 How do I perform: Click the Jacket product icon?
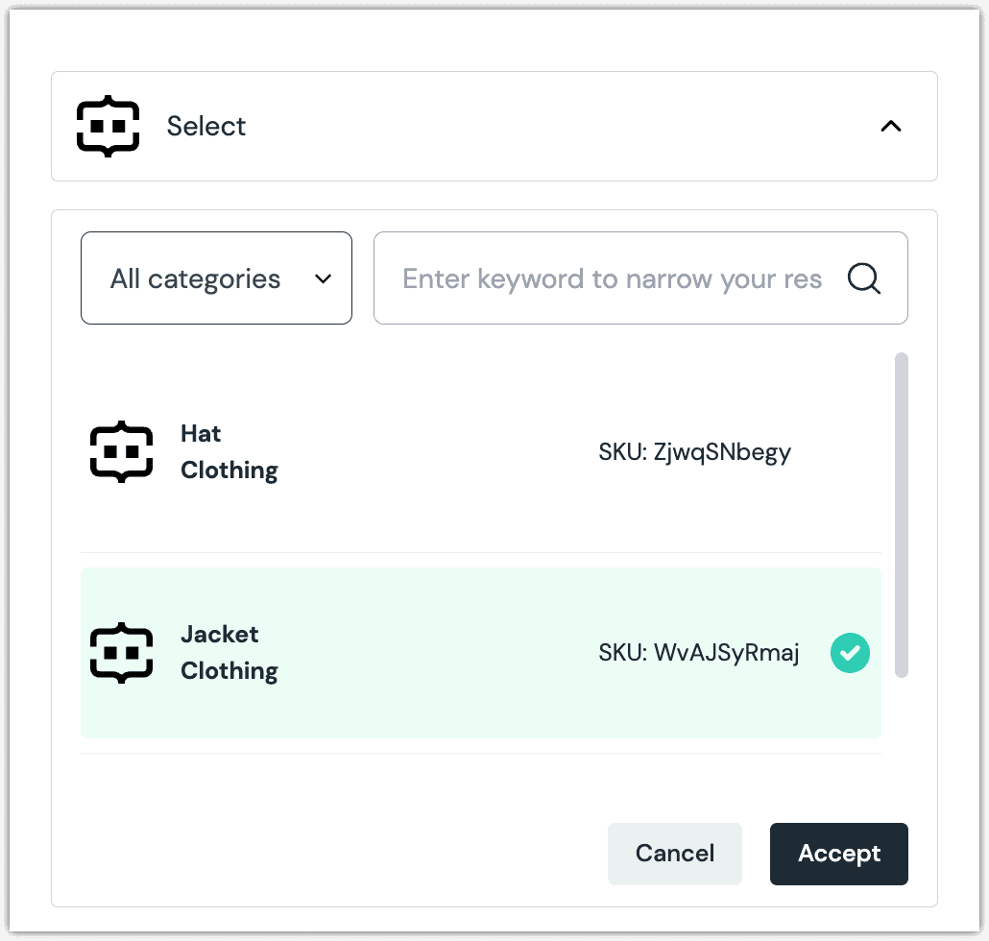pos(120,653)
